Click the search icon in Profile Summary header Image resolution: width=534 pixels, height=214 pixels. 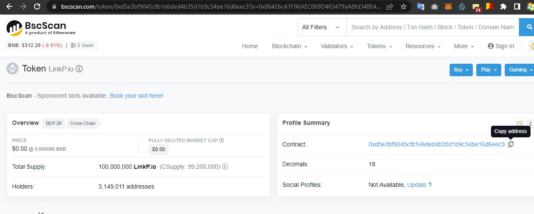[520, 124]
